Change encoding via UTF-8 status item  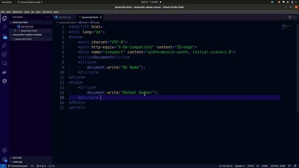[250, 166]
